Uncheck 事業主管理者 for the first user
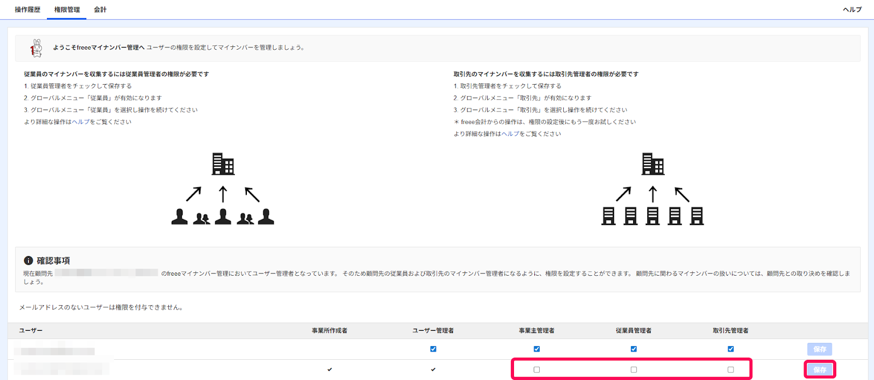Screen dimensions: 874x380 coord(536,349)
